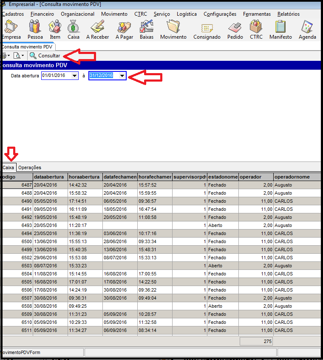Open the Financeiro menu
323x360 pixels.
(42, 14)
